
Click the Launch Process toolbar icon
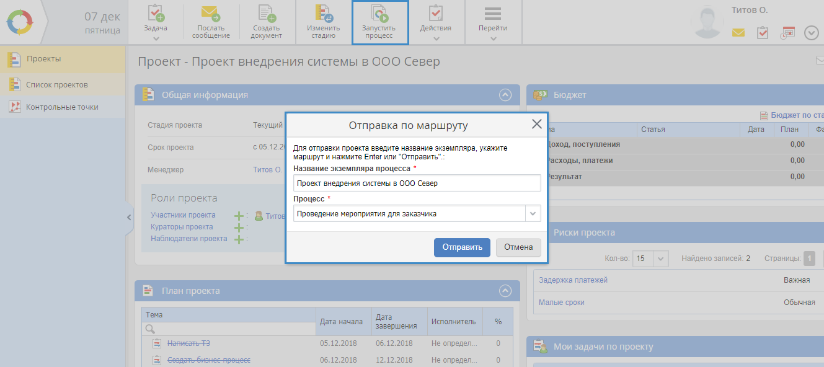tap(379, 14)
